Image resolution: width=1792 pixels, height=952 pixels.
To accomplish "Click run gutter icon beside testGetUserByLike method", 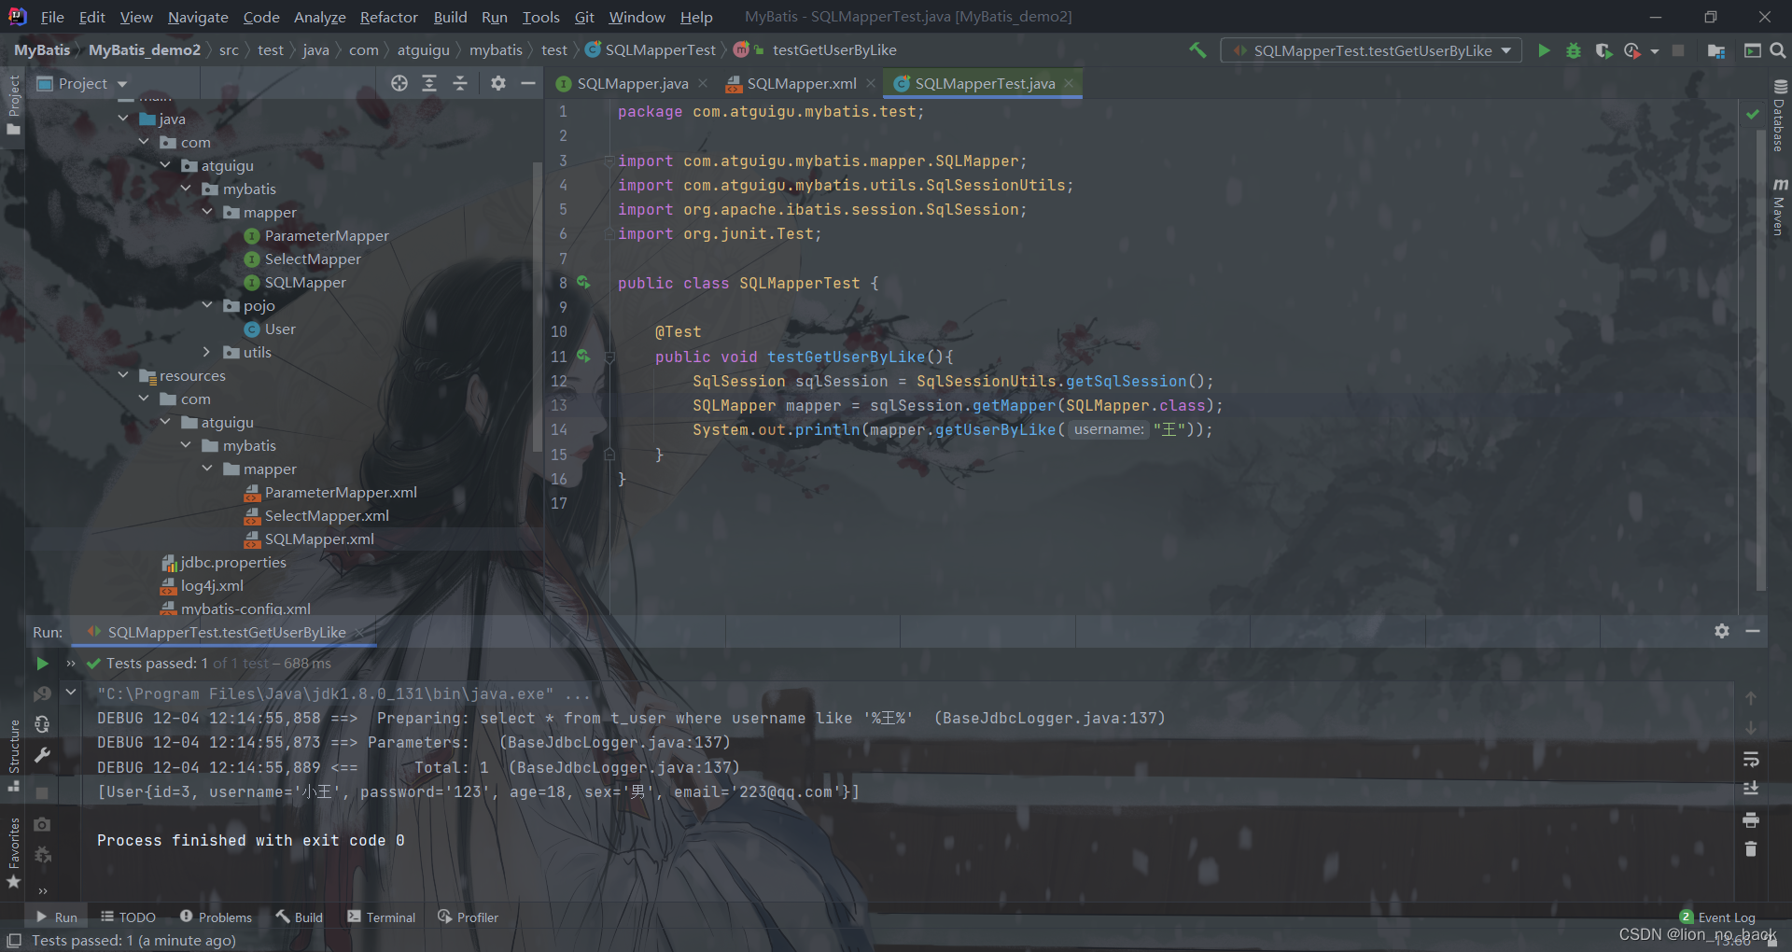I will [583, 356].
